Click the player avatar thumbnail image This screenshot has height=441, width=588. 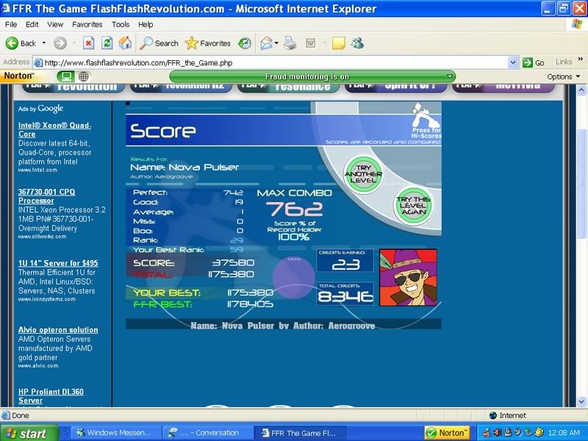click(408, 276)
